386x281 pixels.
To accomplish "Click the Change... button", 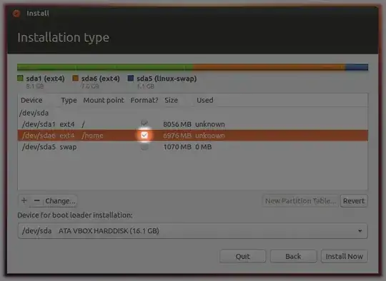I will click(60, 201).
